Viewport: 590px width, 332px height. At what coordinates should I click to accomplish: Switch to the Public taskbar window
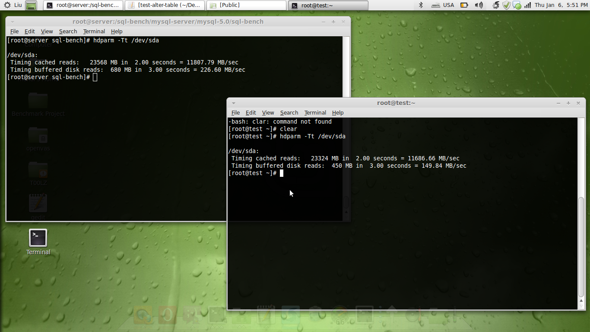[246, 5]
